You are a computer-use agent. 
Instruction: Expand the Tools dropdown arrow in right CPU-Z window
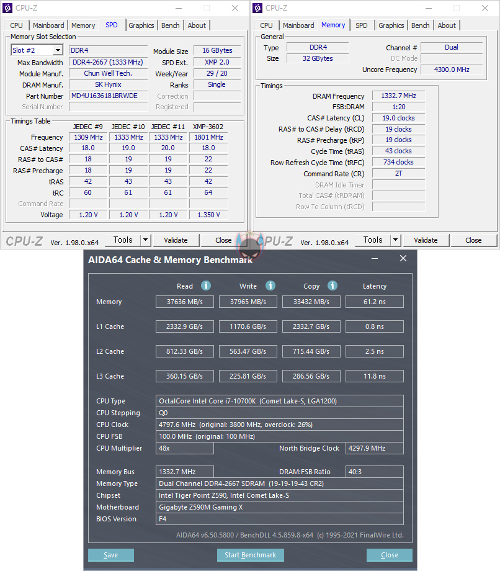click(x=396, y=240)
